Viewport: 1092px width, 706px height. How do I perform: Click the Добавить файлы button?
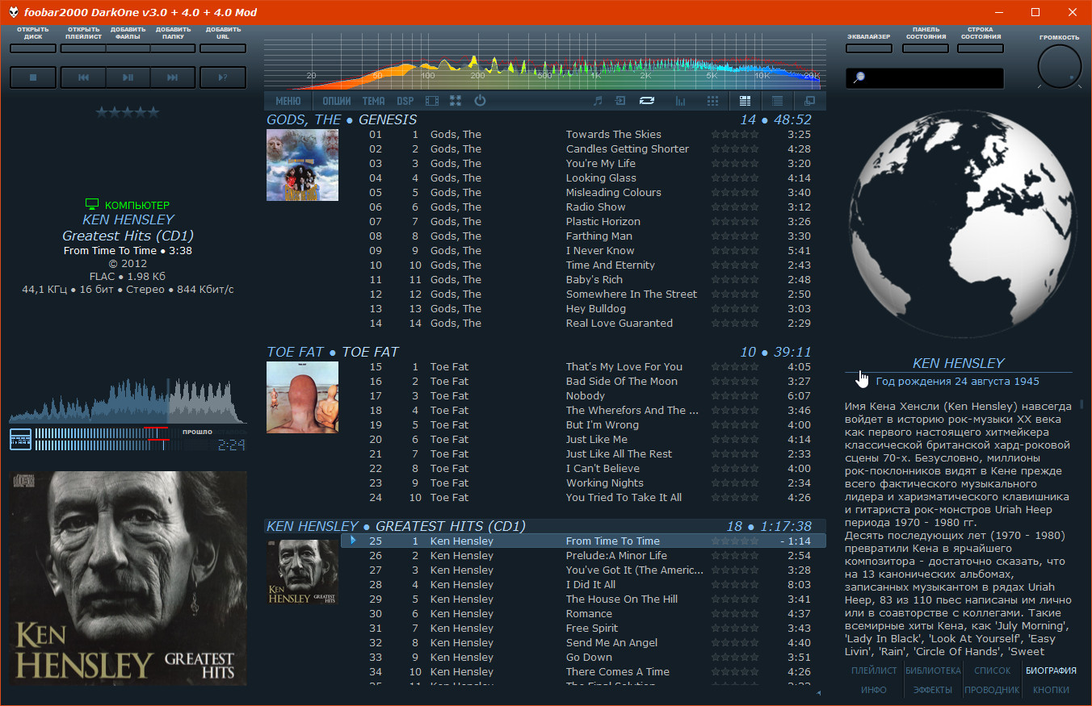pyautogui.click(x=128, y=48)
